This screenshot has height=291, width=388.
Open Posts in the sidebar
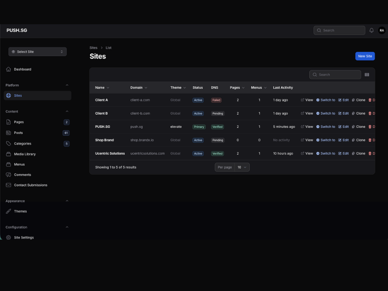(x=18, y=133)
